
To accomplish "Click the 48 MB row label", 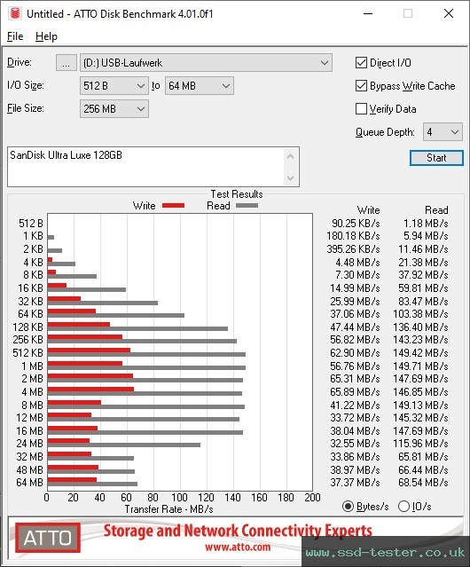I will click(x=29, y=469).
